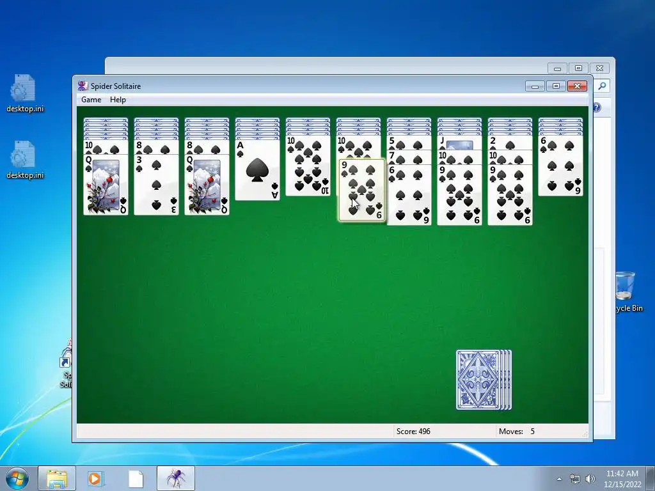Click the 8 of spades above the 3
The image size is (655, 491).
pyautogui.click(x=156, y=147)
